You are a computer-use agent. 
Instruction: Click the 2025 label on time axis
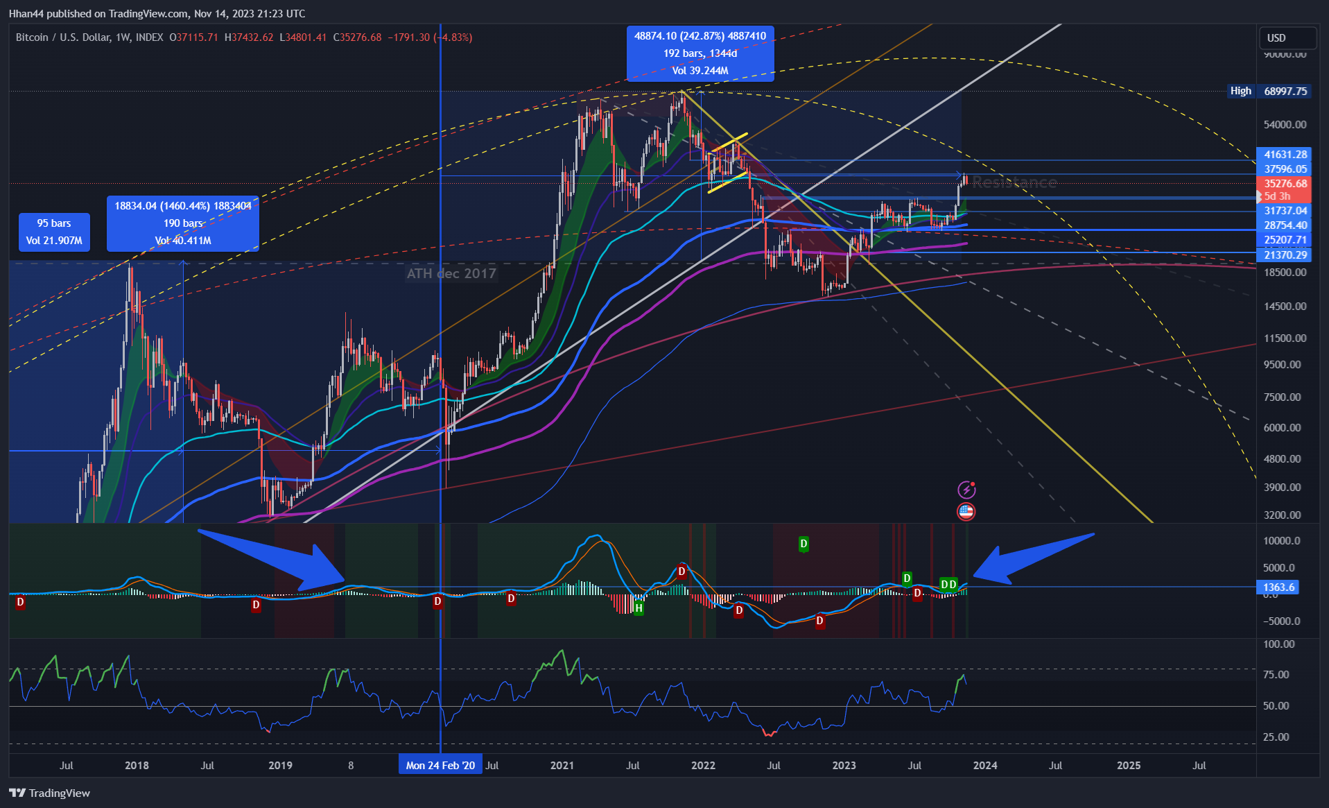(1129, 766)
